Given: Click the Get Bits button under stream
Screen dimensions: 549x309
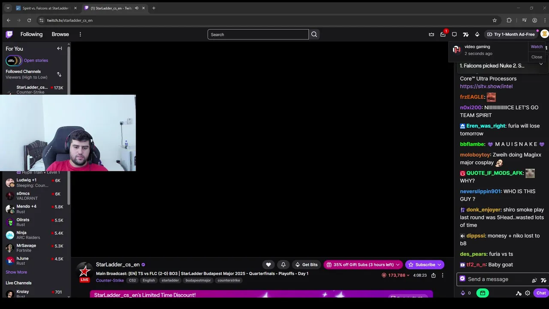Looking at the screenshot, I should (x=306, y=265).
